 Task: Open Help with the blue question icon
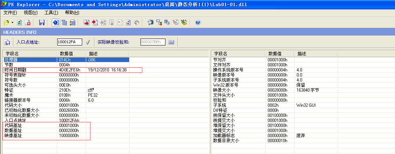click(x=198, y=23)
